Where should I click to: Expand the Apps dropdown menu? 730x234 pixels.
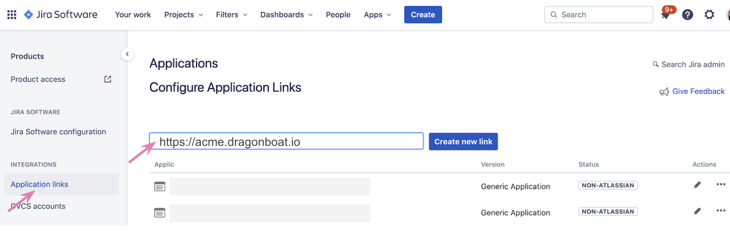378,15
